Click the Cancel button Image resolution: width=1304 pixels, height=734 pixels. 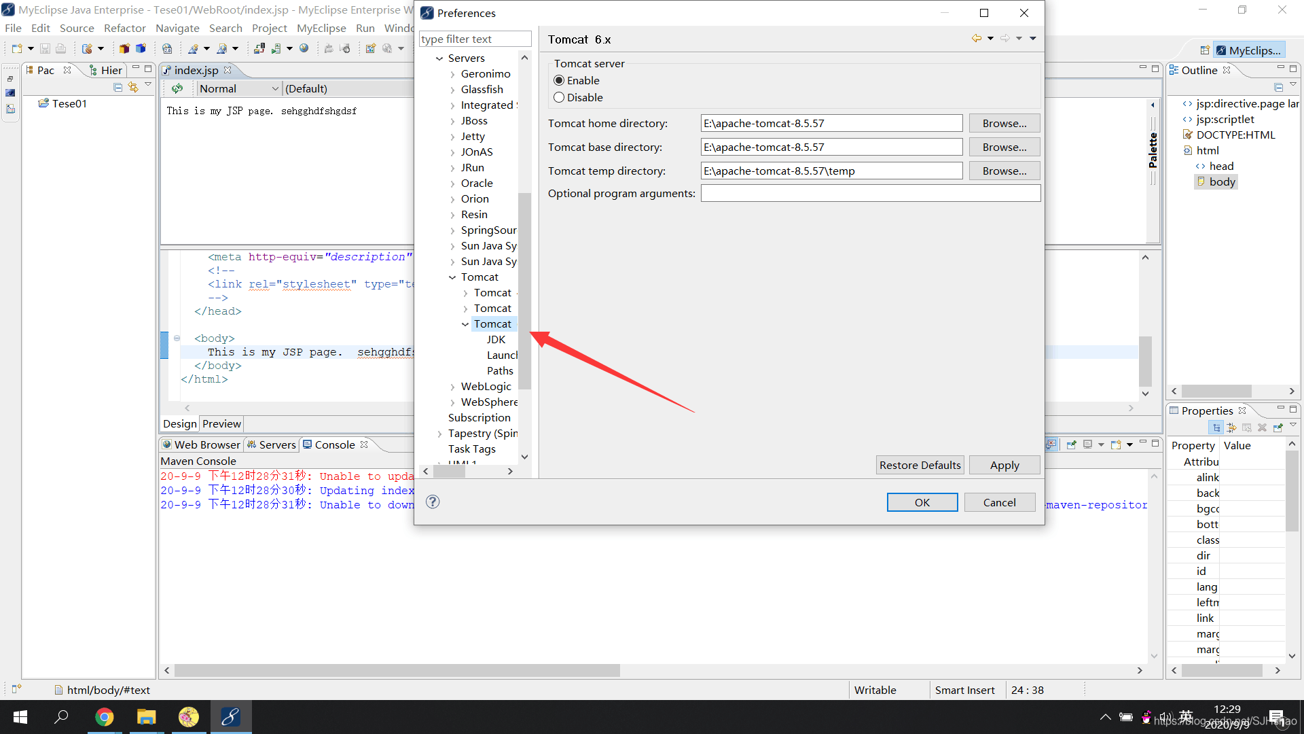pos(1000,502)
